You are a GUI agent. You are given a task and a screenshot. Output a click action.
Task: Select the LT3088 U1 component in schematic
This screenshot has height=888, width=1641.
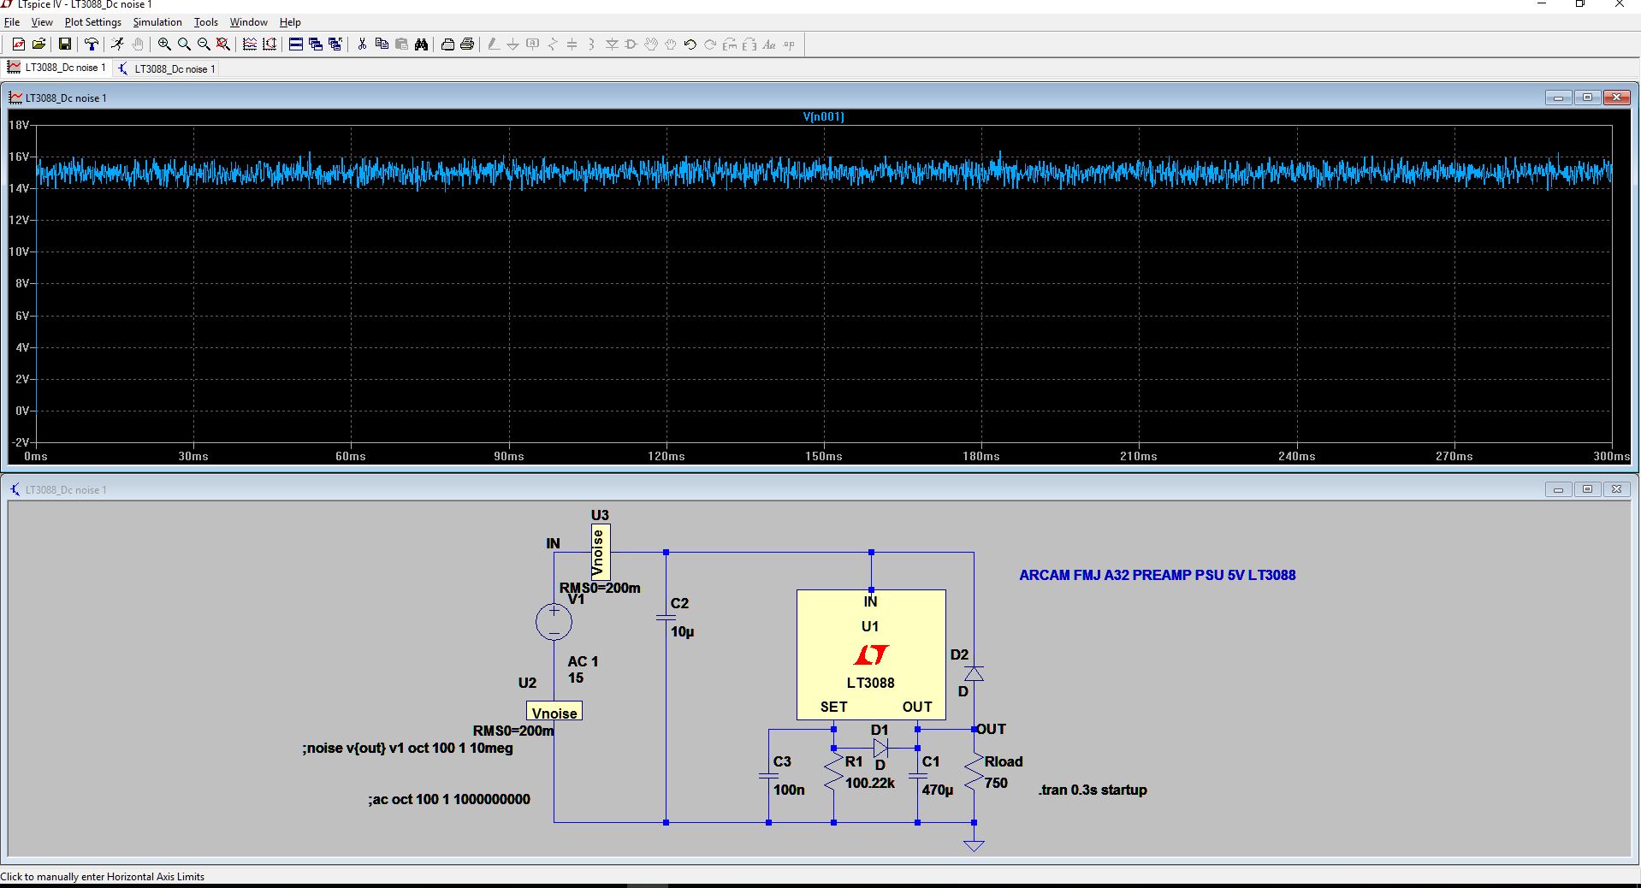coord(871,654)
